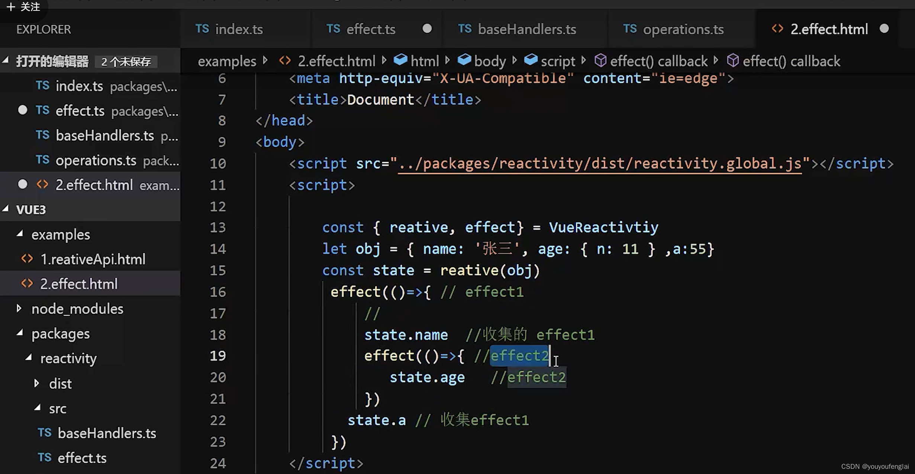Select 2.effect.html in examples folder
Screen dimensions: 915x474
(x=90, y=284)
